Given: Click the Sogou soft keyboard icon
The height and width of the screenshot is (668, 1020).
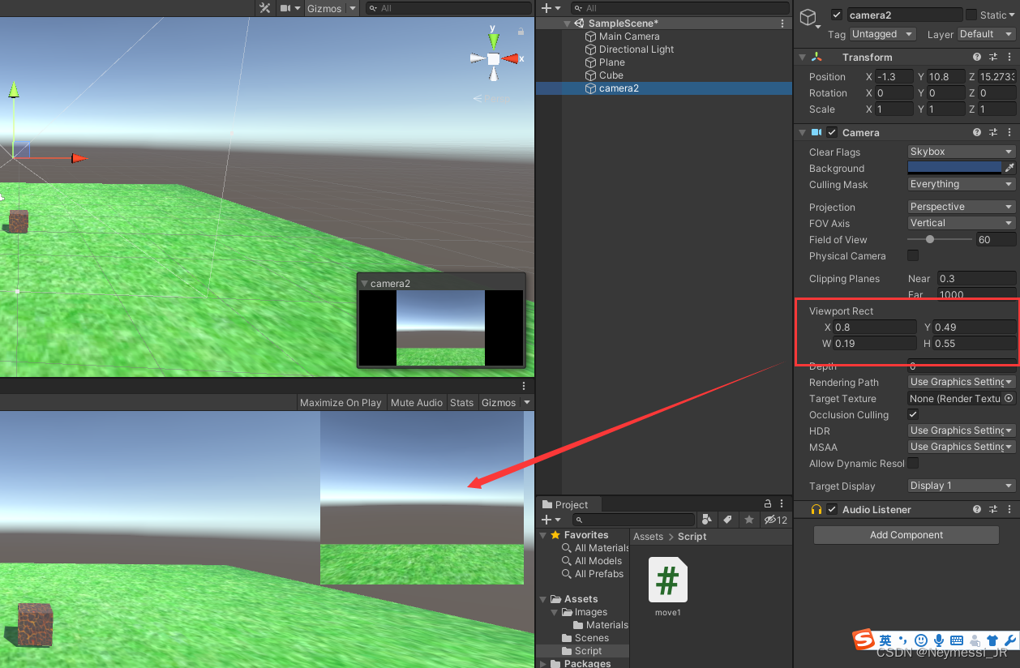Looking at the screenshot, I should 957,640.
